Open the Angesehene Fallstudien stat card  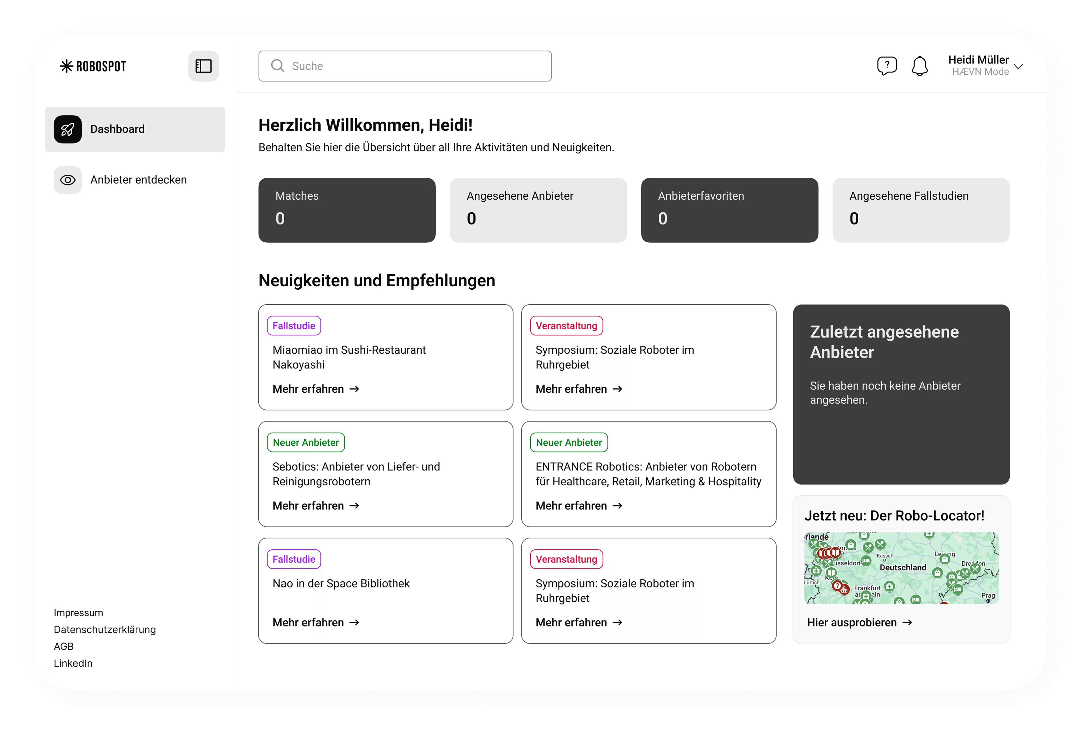(x=921, y=210)
